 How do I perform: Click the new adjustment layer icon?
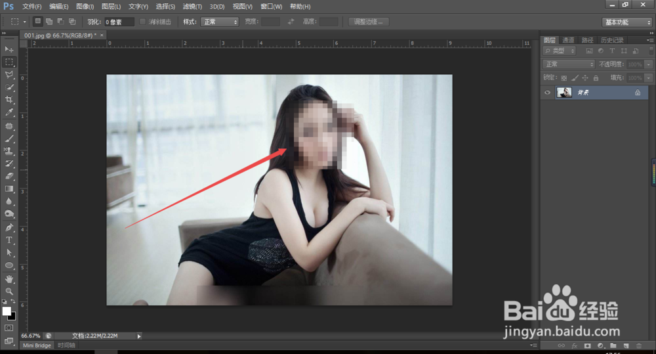tap(600, 345)
